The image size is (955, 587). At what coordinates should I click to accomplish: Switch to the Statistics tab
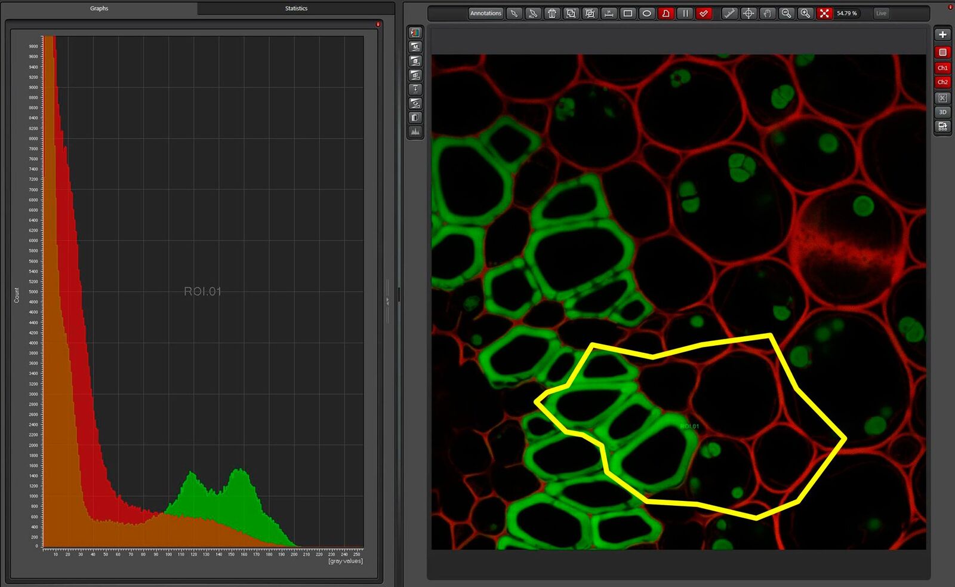296,8
